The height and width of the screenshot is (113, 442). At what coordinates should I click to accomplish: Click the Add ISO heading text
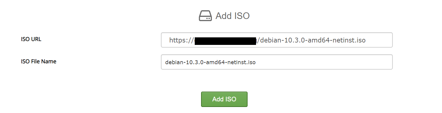[232, 16]
